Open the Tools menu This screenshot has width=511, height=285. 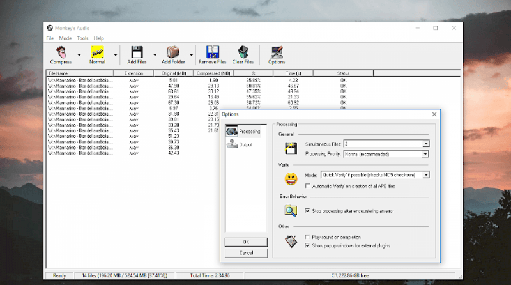(x=82, y=38)
